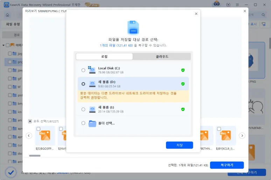Select the 새 볼륨 (I:) radio button
The width and height of the screenshot is (271, 180).
point(83,109)
